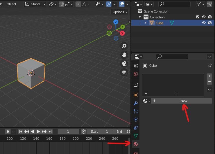Open the properties options chevron dropdown
Viewport: 215px width, 154px height.
[x=209, y=57]
